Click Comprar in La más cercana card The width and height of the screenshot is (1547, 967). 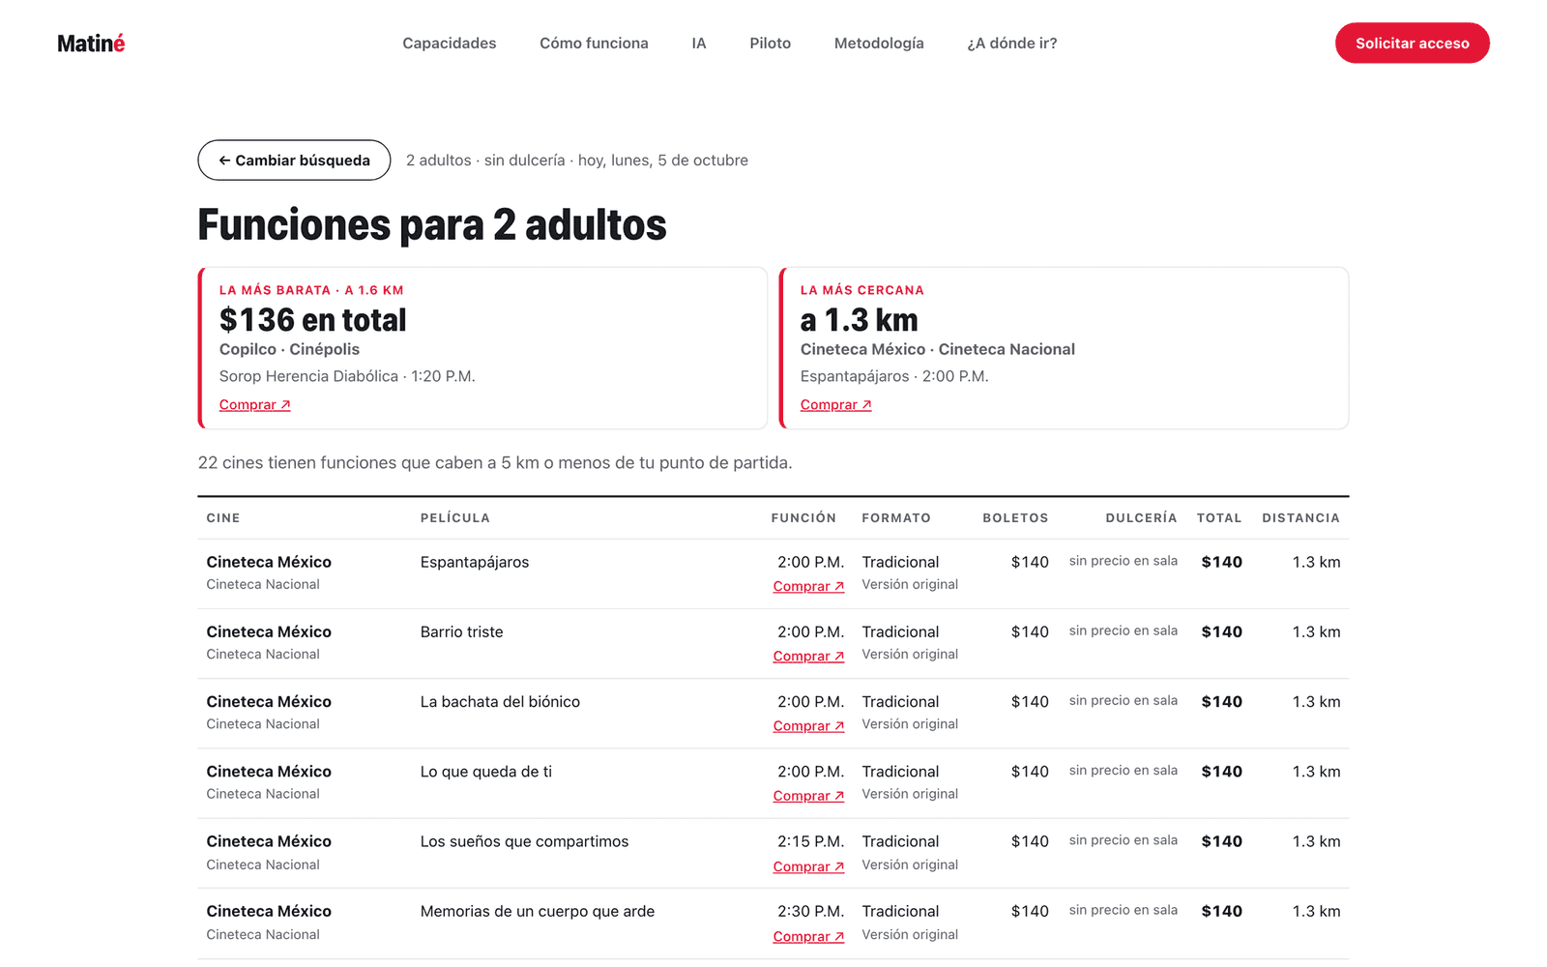836,405
